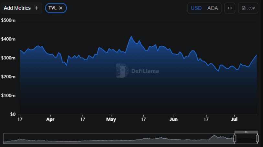Image resolution: width=263 pixels, height=147 pixels.
Task: Click the Apr label on the x-axis
Action: (50, 119)
